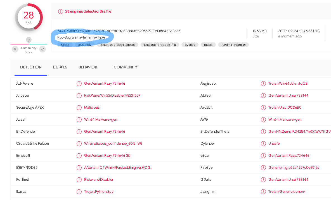Image resolution: width=331 pixels, height=200 pixels.
Task: Click the filename Kyc-Dogrulama-Tamamla-1.exe
Action: (81, 37)
